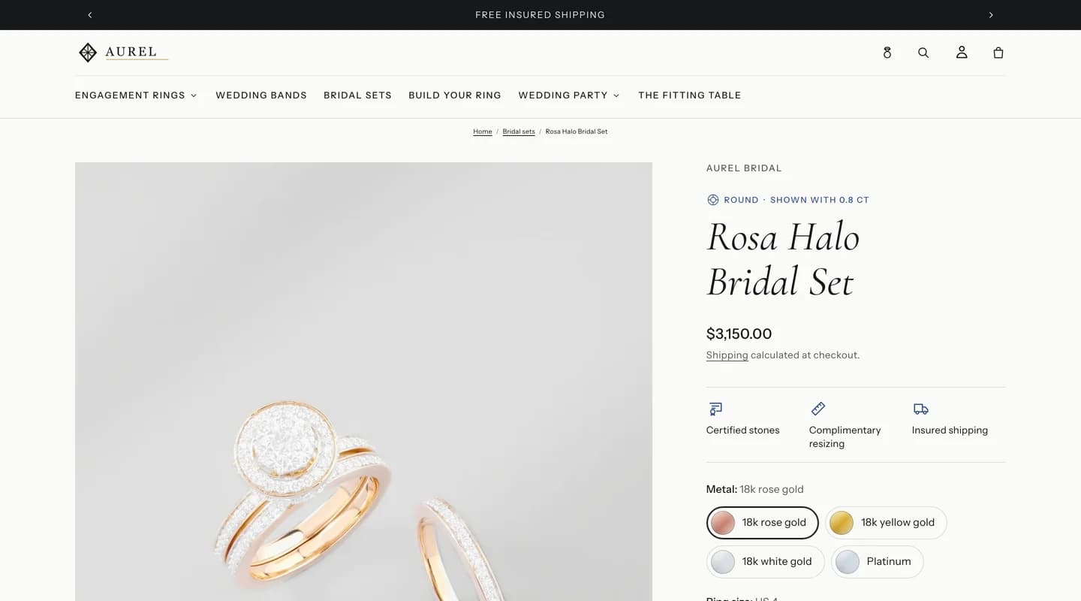Open The Fitting Table menu item

[690, 95]
